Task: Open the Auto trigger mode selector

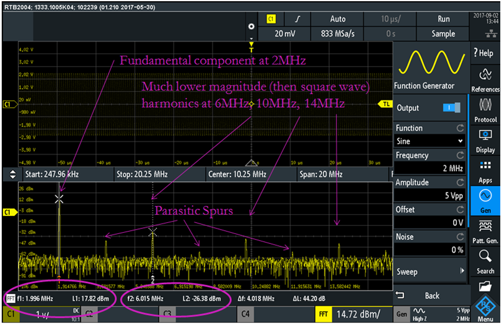Action: pos(338,19)
